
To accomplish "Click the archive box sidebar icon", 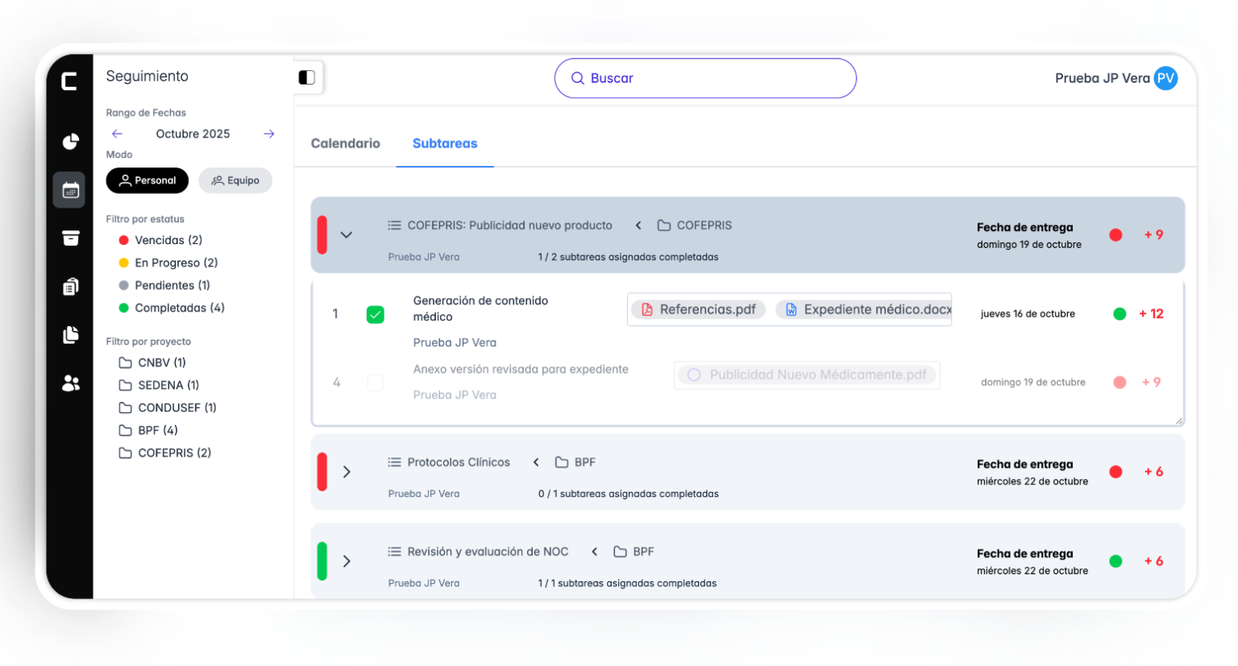I will [71, 238].
